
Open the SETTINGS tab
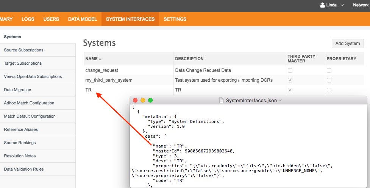[x=175, y=19]
